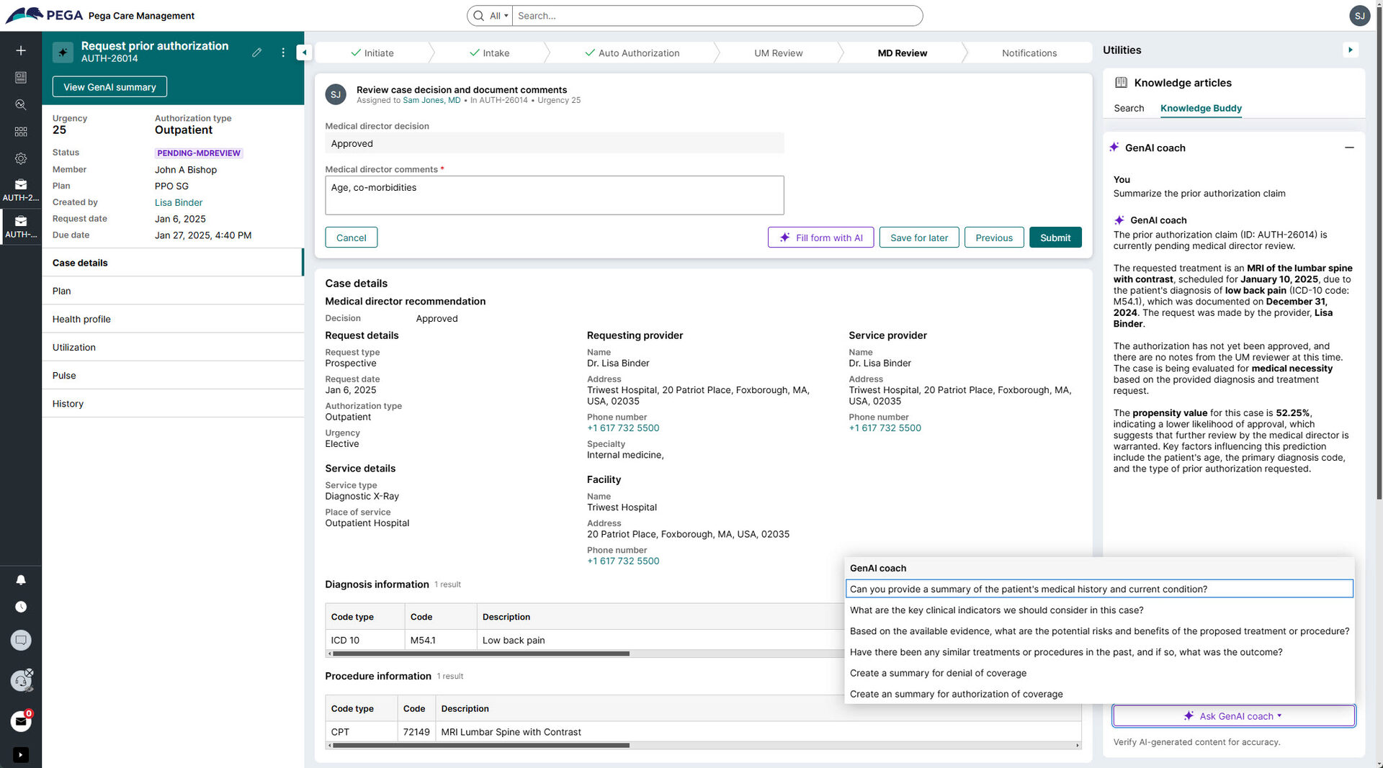Click the recents clock icon
The height and width of the screenshot is (768, 1383).
click(21, 607)
